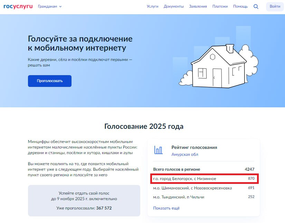Switch to the Заявления section
This screenshot has width=285, height=223.
[x=198, y=6]
